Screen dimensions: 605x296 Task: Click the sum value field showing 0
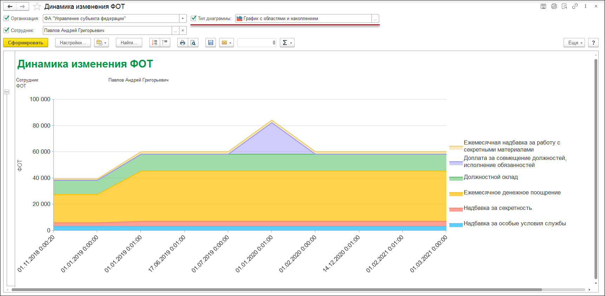coord(257,43)
